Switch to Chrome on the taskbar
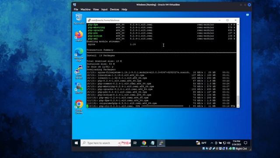 point(144,143)
